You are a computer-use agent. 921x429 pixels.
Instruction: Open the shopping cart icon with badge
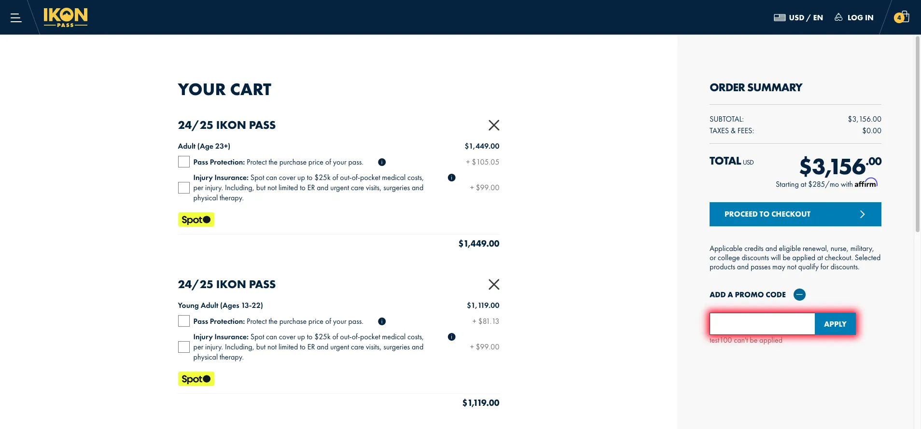[x=901, y=17]
